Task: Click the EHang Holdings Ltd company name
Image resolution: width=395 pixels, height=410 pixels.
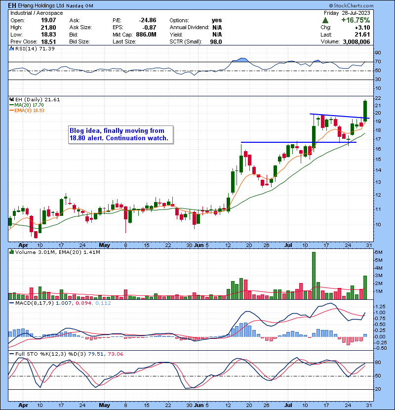Action: (x=41, y=5)
